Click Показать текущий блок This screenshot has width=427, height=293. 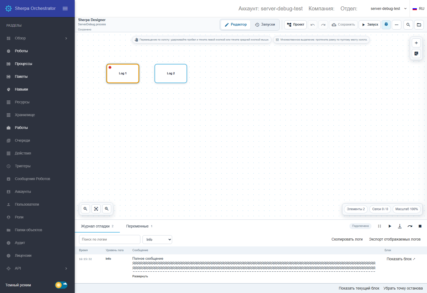(359, 288)
